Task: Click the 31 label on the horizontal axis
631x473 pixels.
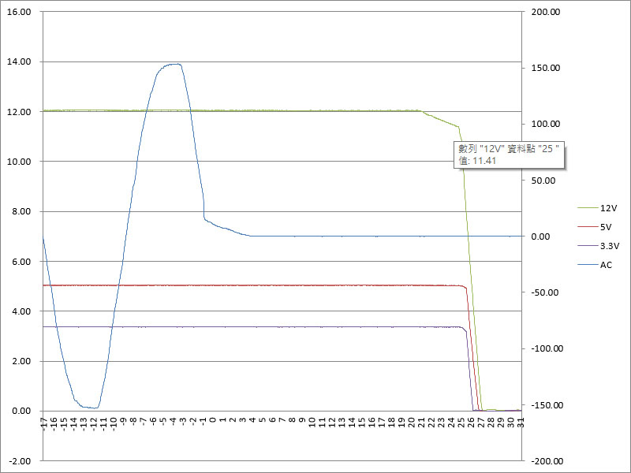Action: pos(521,422)
